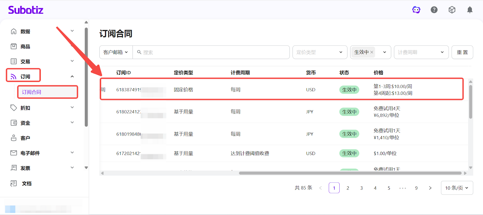Image resolution: width=483 pixels, height=215 pixels.
Task: Go to page 2 of results
Action: tap(348, 188)
